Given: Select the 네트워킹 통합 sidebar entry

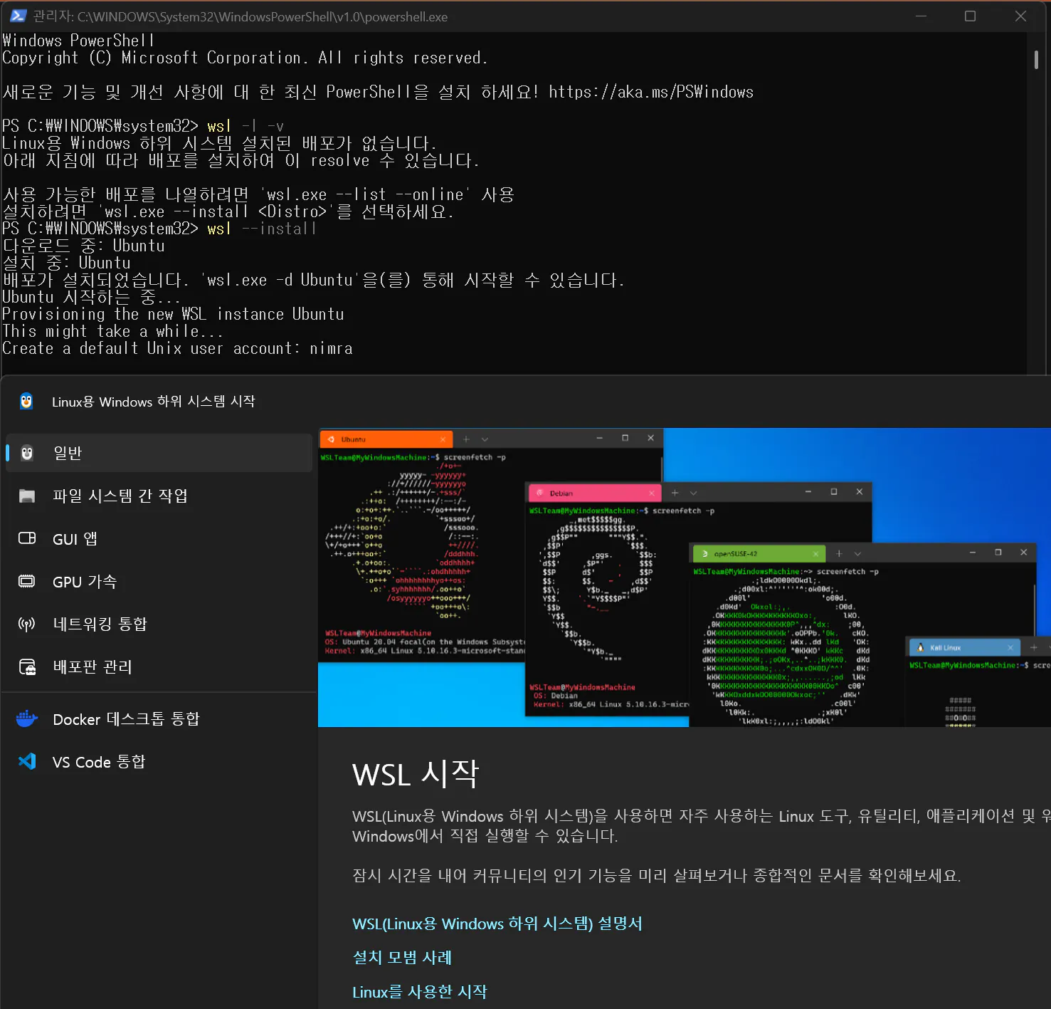Looking at the screenshot, I should point(100,624).
